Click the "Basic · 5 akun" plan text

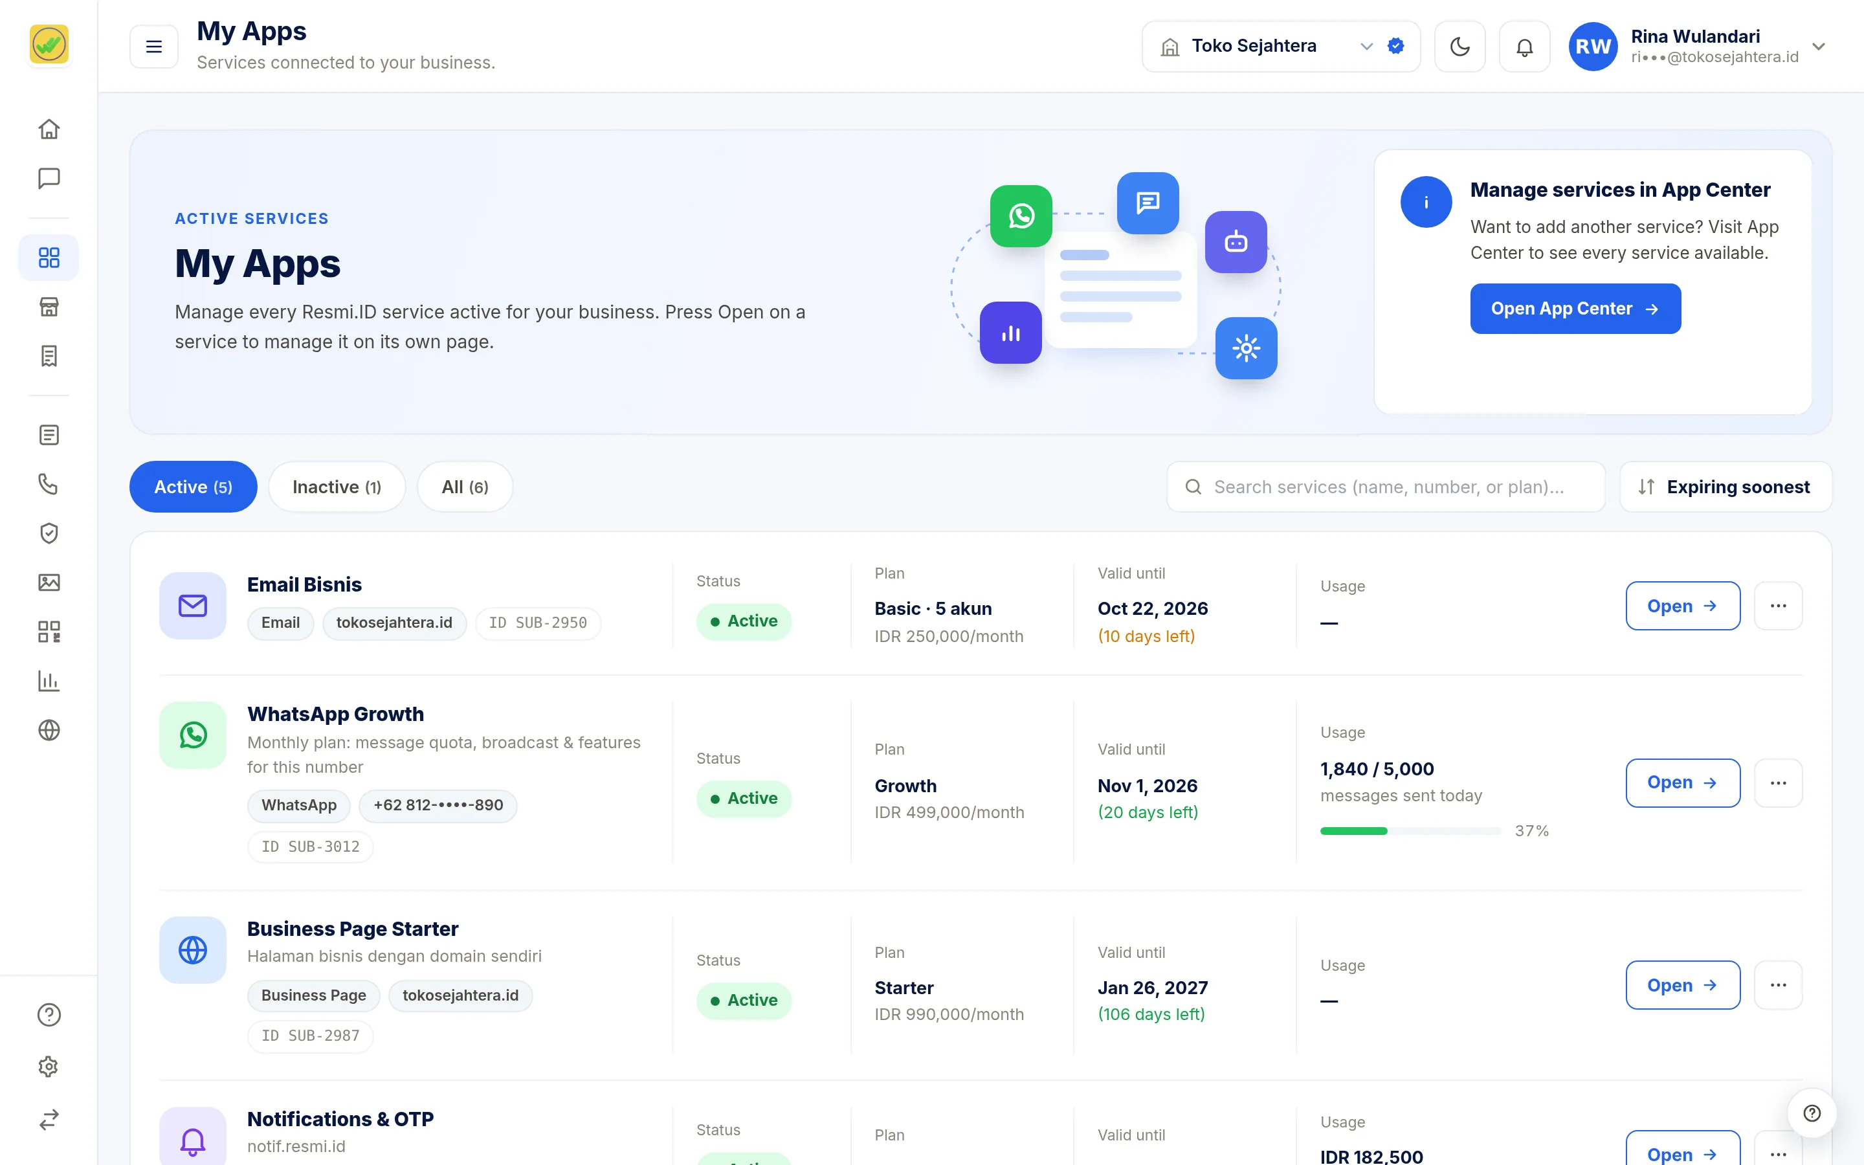933,608
